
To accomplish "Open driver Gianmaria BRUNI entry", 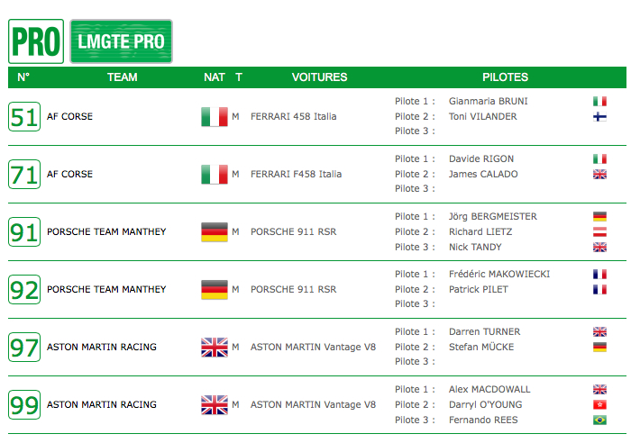I will click(x=489, y=101).
